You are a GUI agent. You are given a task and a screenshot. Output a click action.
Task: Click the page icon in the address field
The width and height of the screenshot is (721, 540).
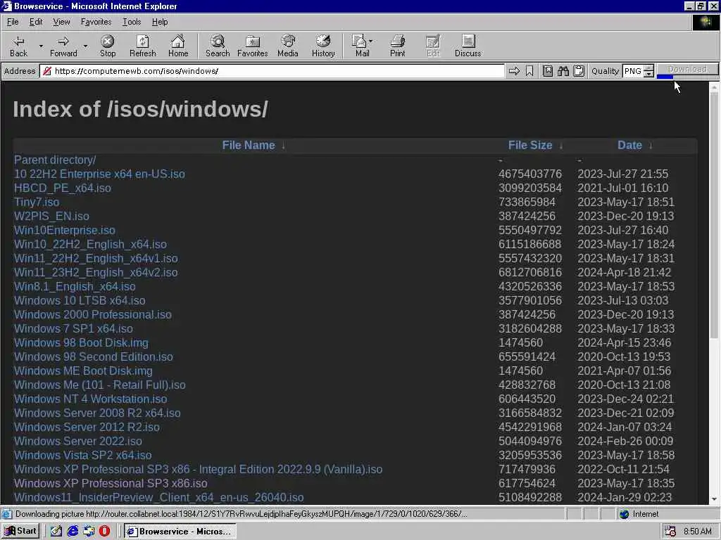click(46, 71)
